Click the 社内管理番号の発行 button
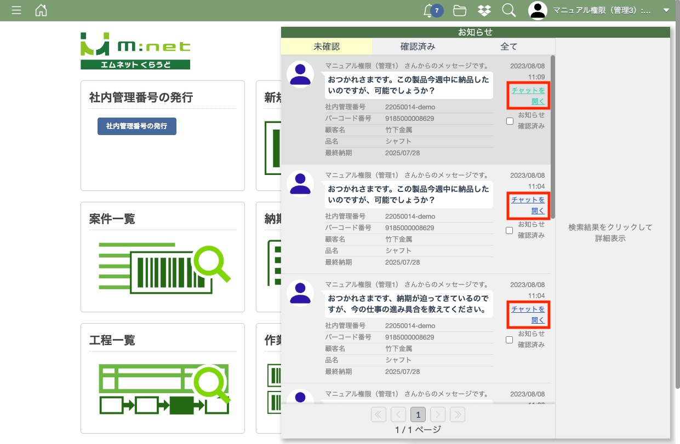 [x=136, y=126]
